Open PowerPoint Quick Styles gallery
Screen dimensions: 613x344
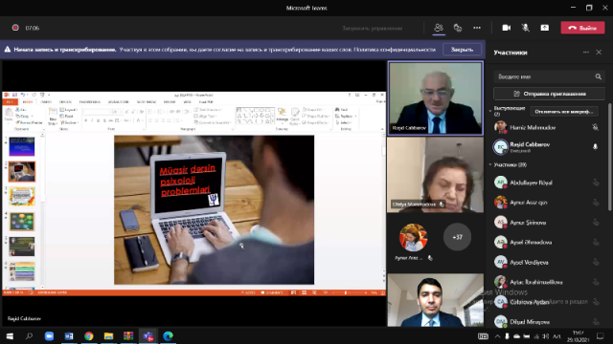pos(295,116)
